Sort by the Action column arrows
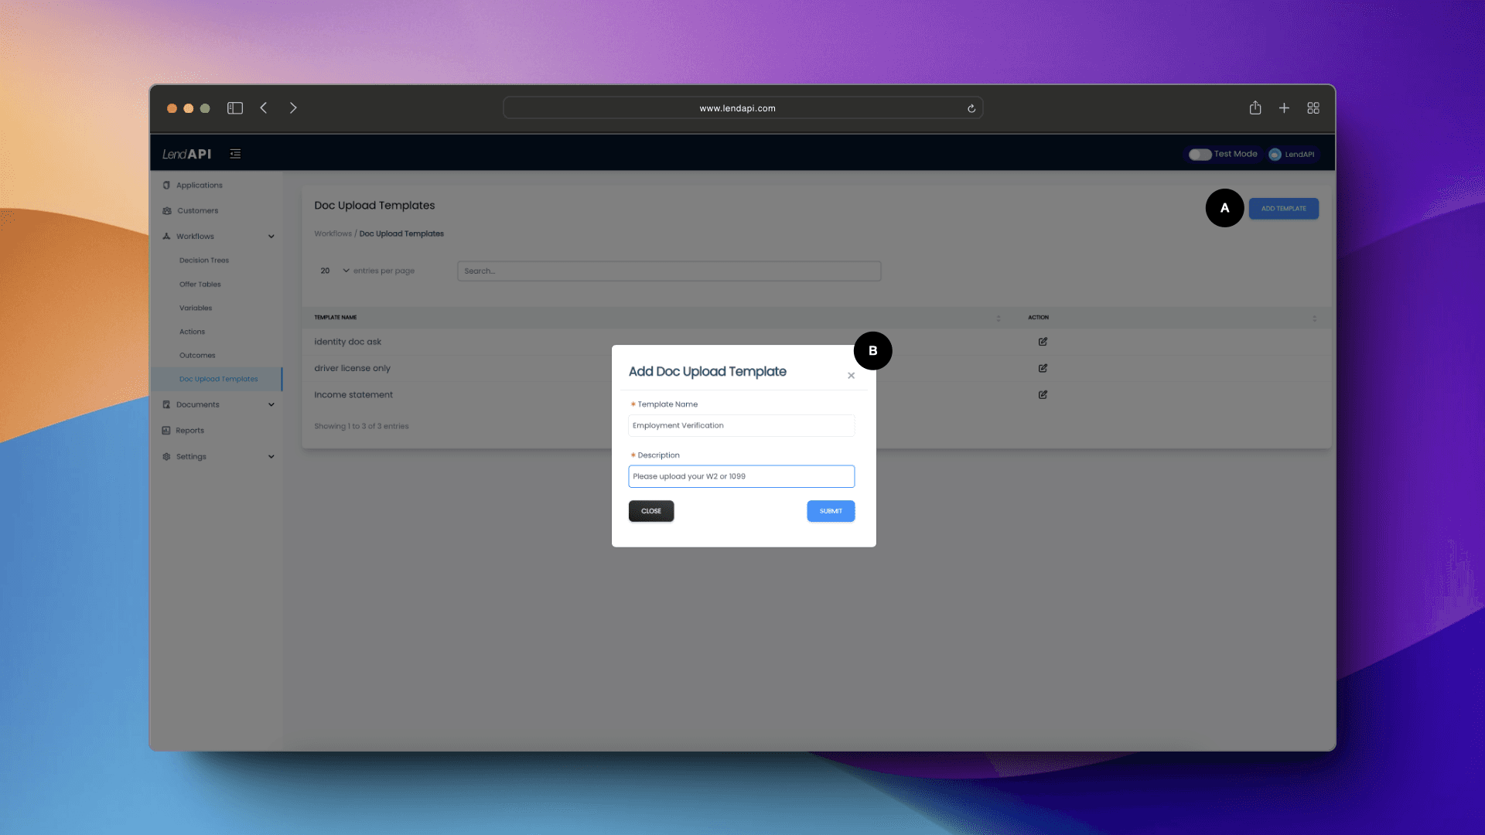Screen dimensions: 1485x835 tap(1314, 318)
